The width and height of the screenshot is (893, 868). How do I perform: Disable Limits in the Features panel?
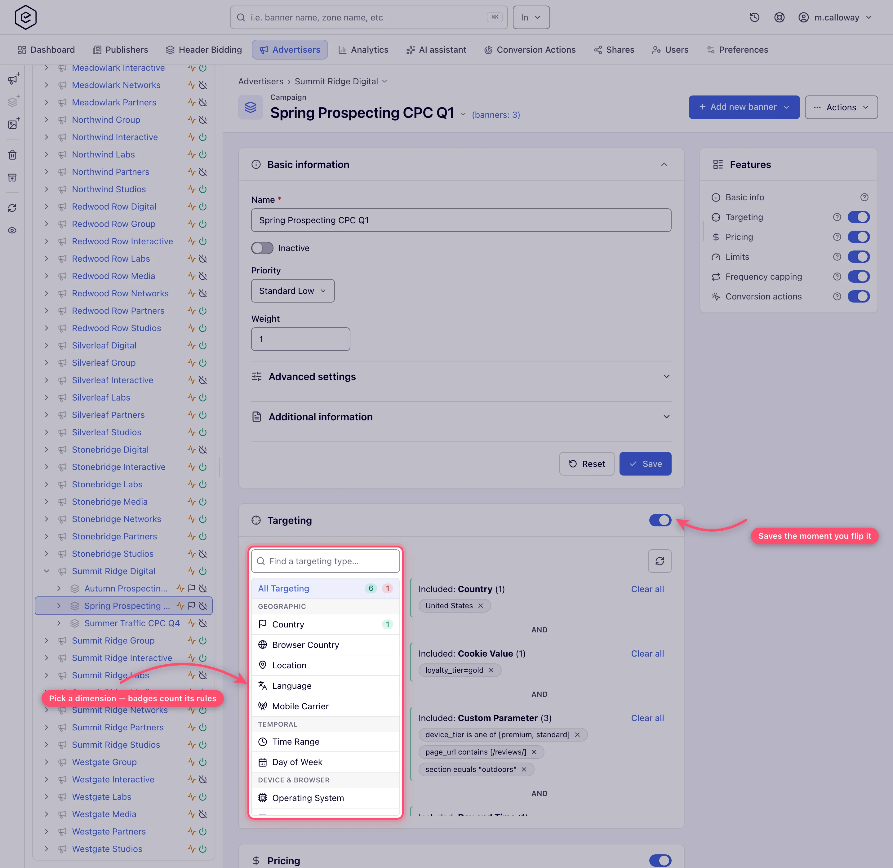[x=859, y=257]
